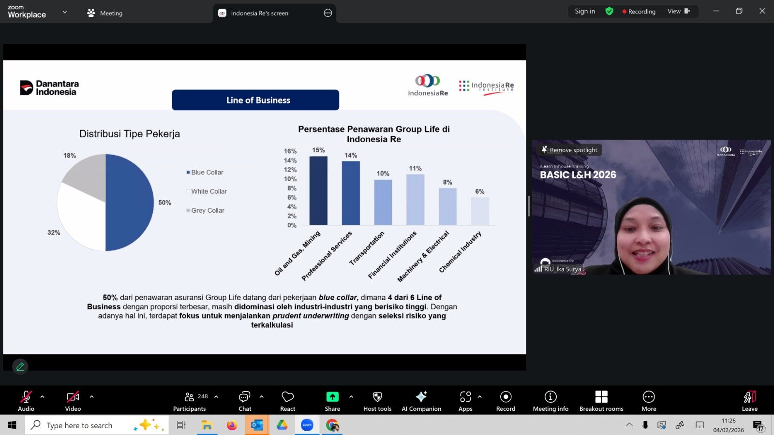Turn on camera with Video button
774x435 pixels.
[73, 401]
